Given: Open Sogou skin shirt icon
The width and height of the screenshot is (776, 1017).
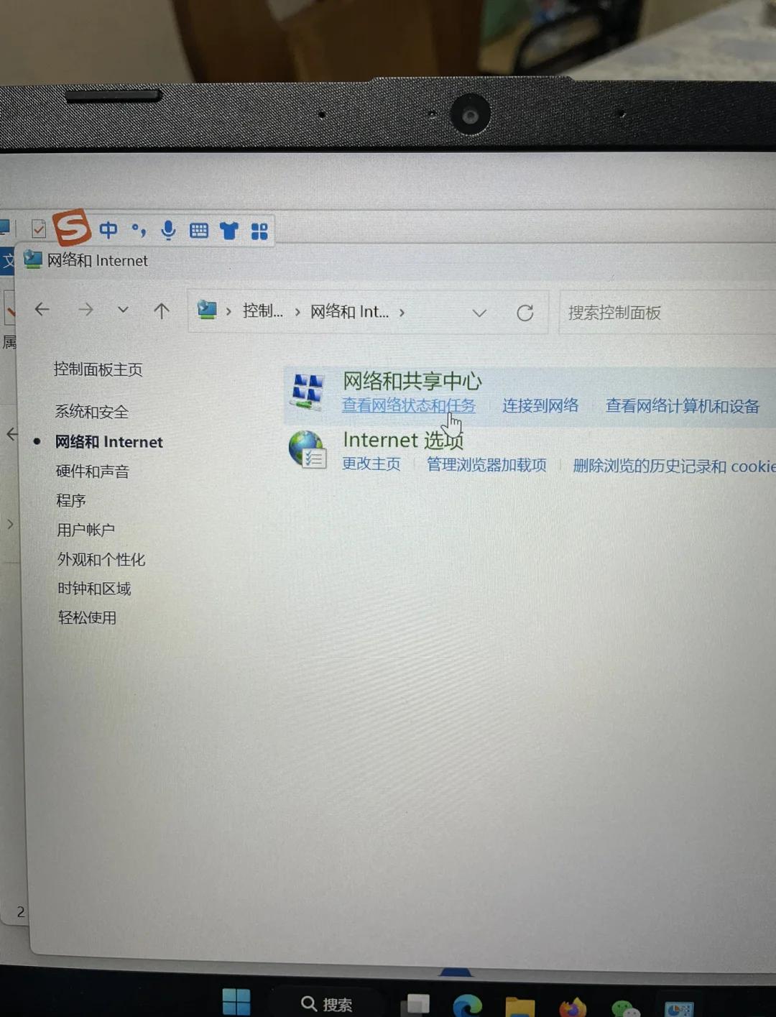Looking at the screenshot, I should [229, 231].
